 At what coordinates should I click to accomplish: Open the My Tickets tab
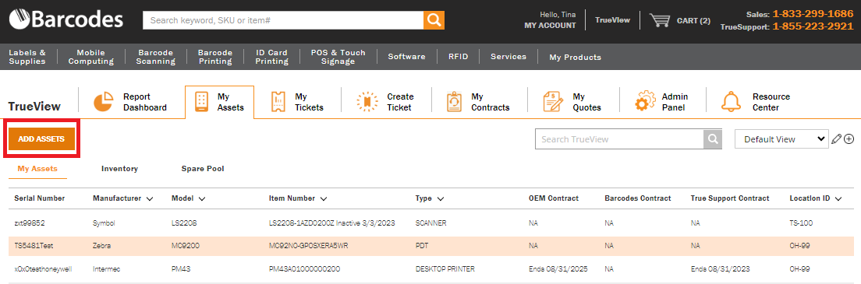[298, 102]
